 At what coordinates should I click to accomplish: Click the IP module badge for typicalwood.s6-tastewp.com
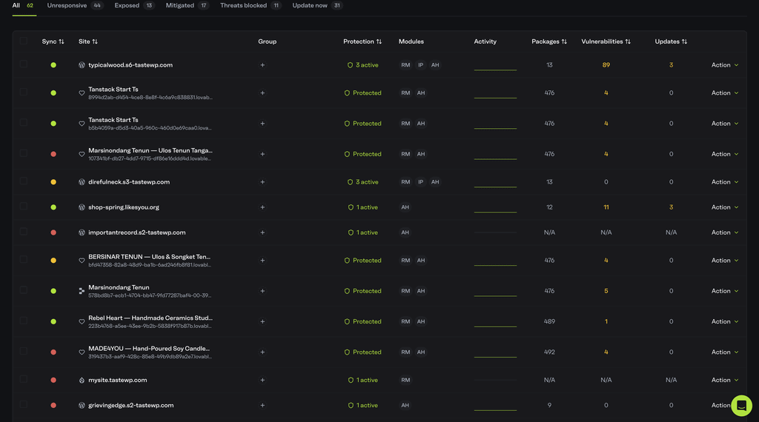tap(421, 64)
